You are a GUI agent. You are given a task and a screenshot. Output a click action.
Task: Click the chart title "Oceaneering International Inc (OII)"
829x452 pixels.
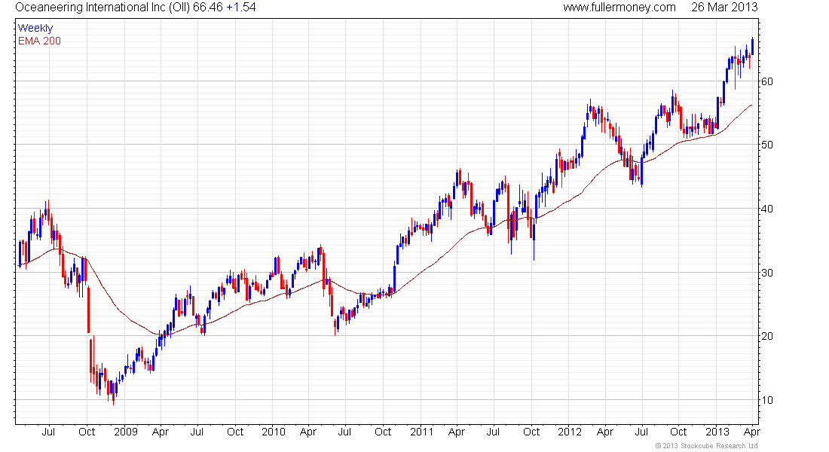pos(102,8)
